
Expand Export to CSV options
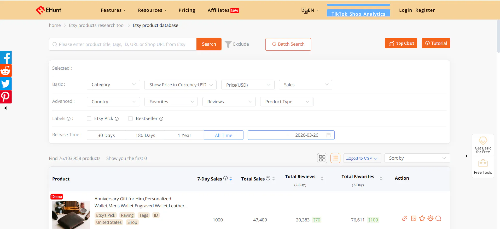coord(362,158)
